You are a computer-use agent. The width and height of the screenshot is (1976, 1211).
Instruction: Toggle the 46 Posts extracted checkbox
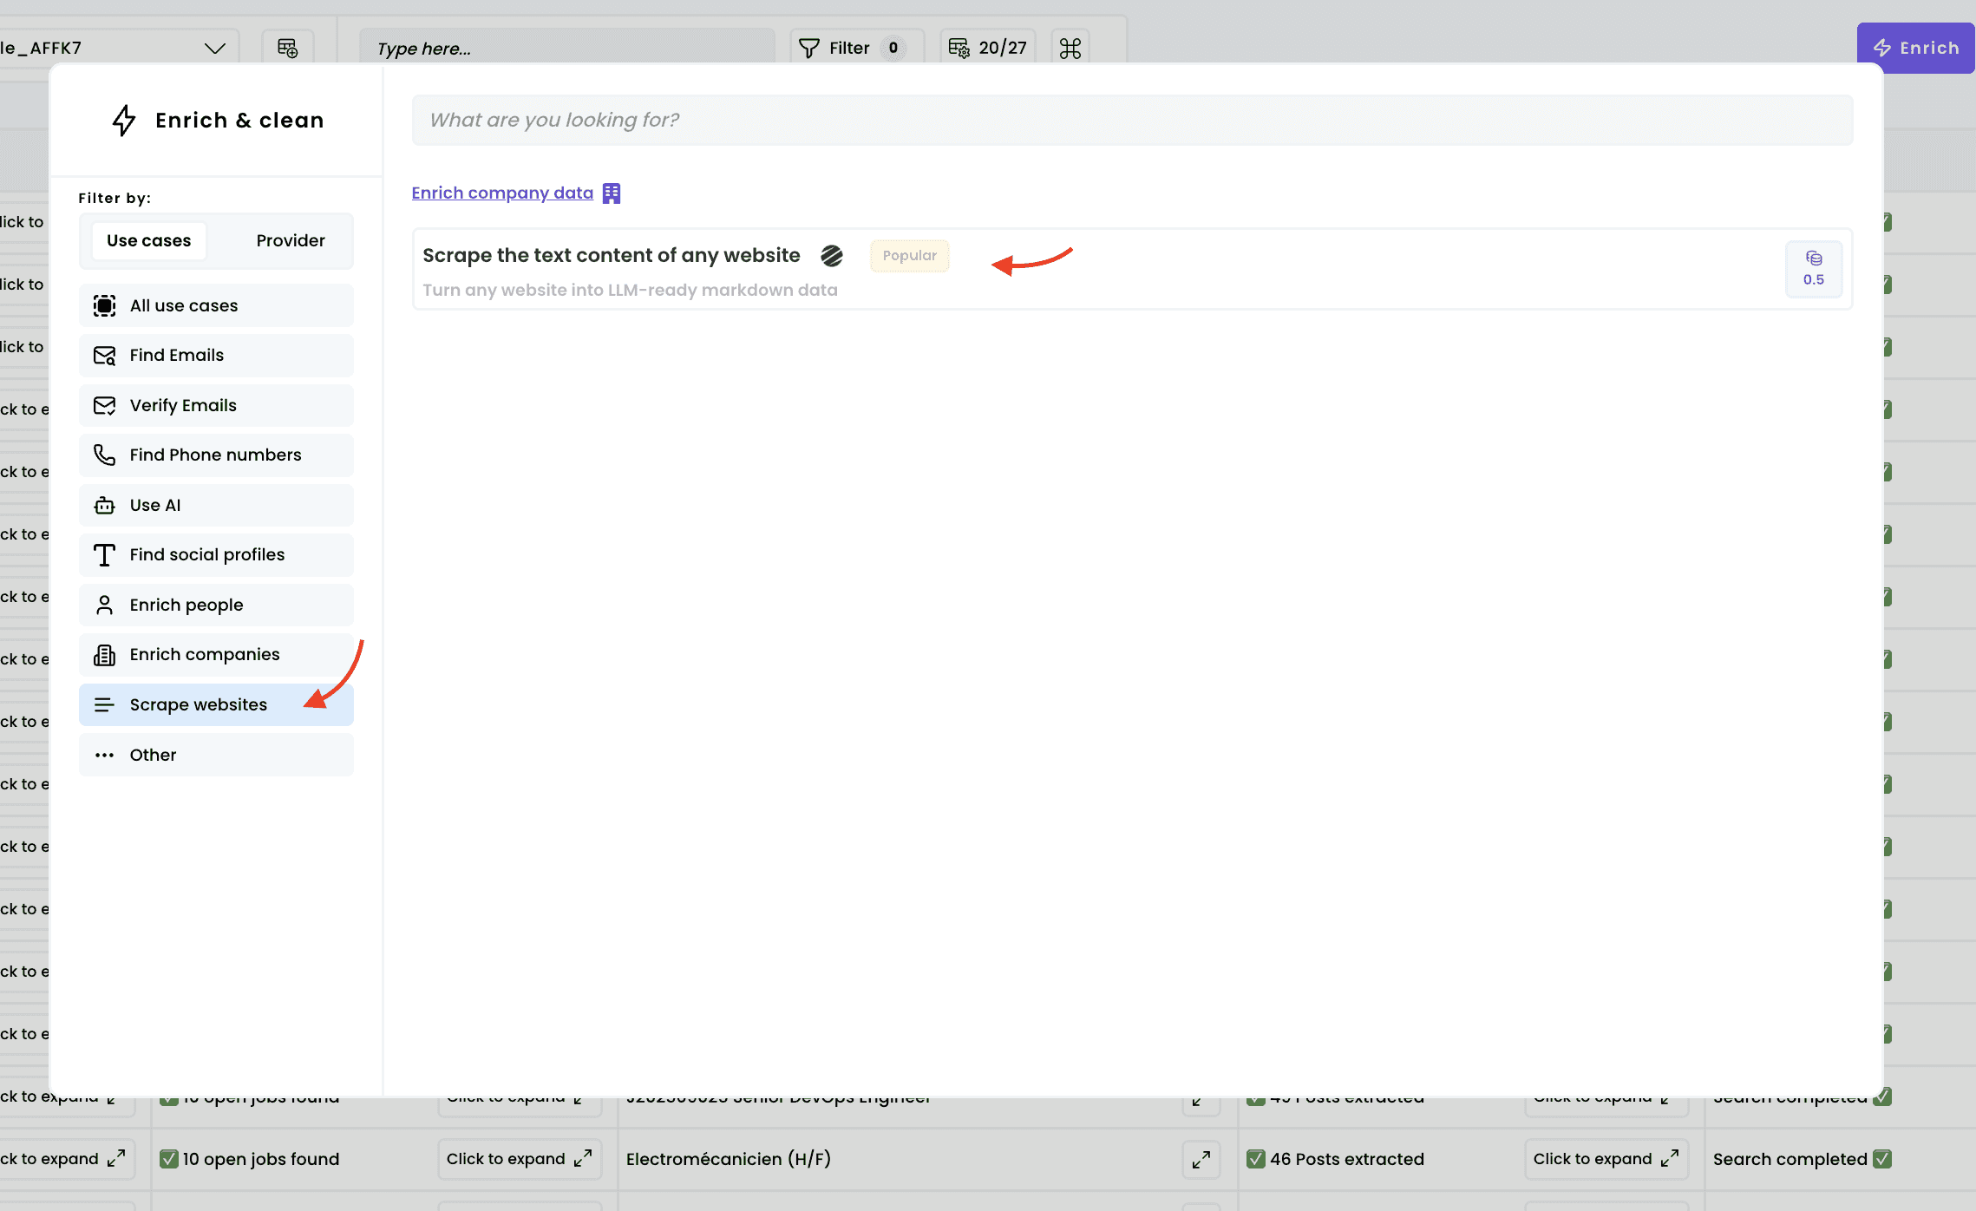(x=1255, y=1159)
